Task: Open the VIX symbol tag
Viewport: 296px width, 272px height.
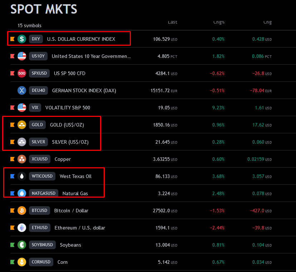Action: (35, 108)
